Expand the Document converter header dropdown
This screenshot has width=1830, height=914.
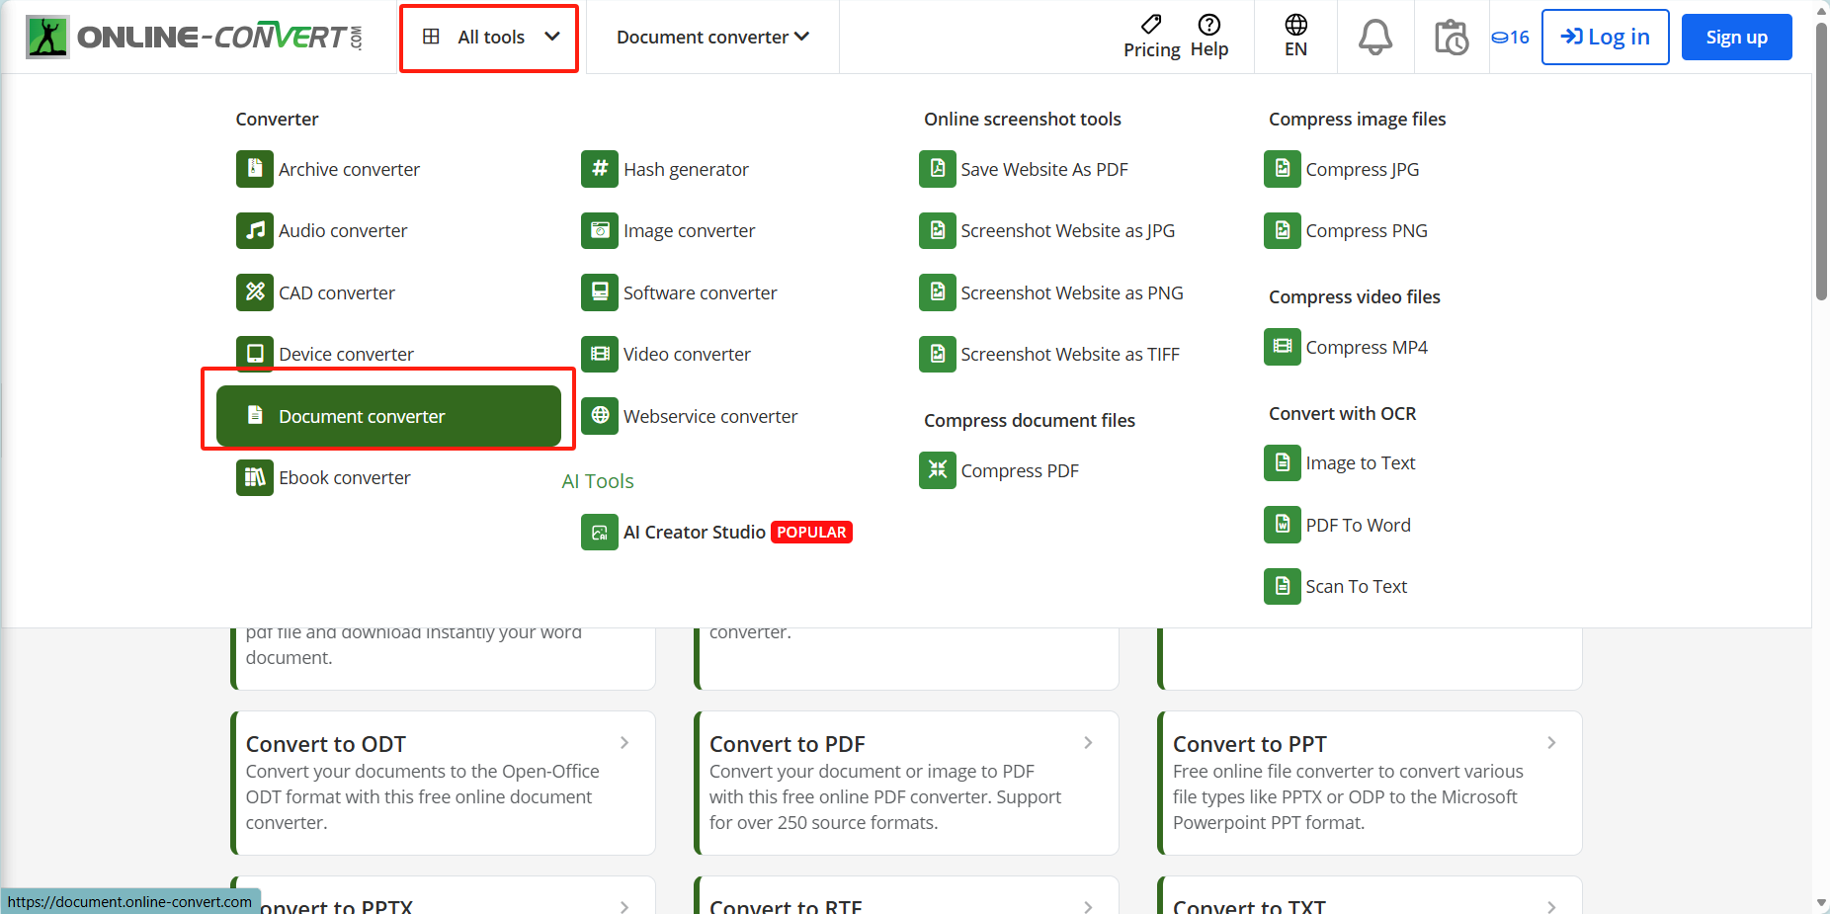(712, 38)
